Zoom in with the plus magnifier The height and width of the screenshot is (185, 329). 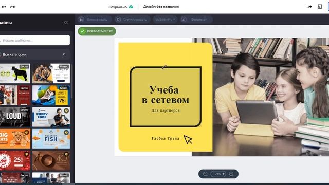231,174
